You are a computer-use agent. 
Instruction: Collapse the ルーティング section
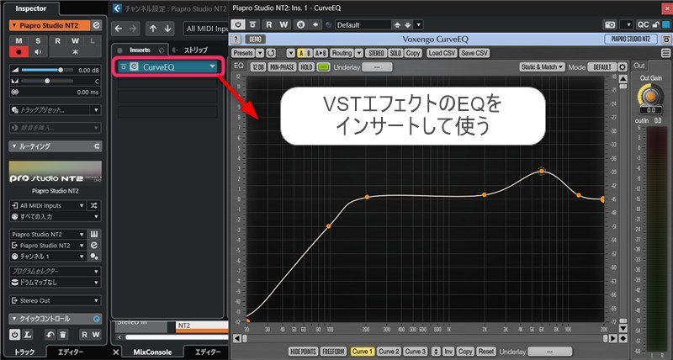(x=13, y=146)
